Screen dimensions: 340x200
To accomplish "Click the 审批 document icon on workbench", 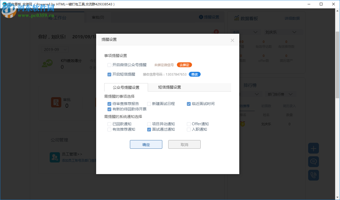I will click(56, 102).
